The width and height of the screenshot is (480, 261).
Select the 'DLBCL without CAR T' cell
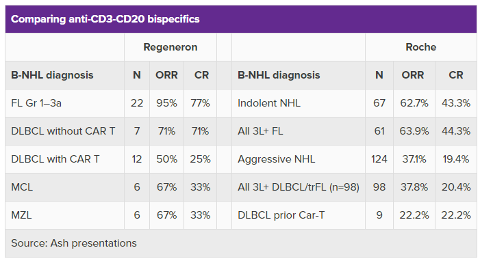(63, 131)
